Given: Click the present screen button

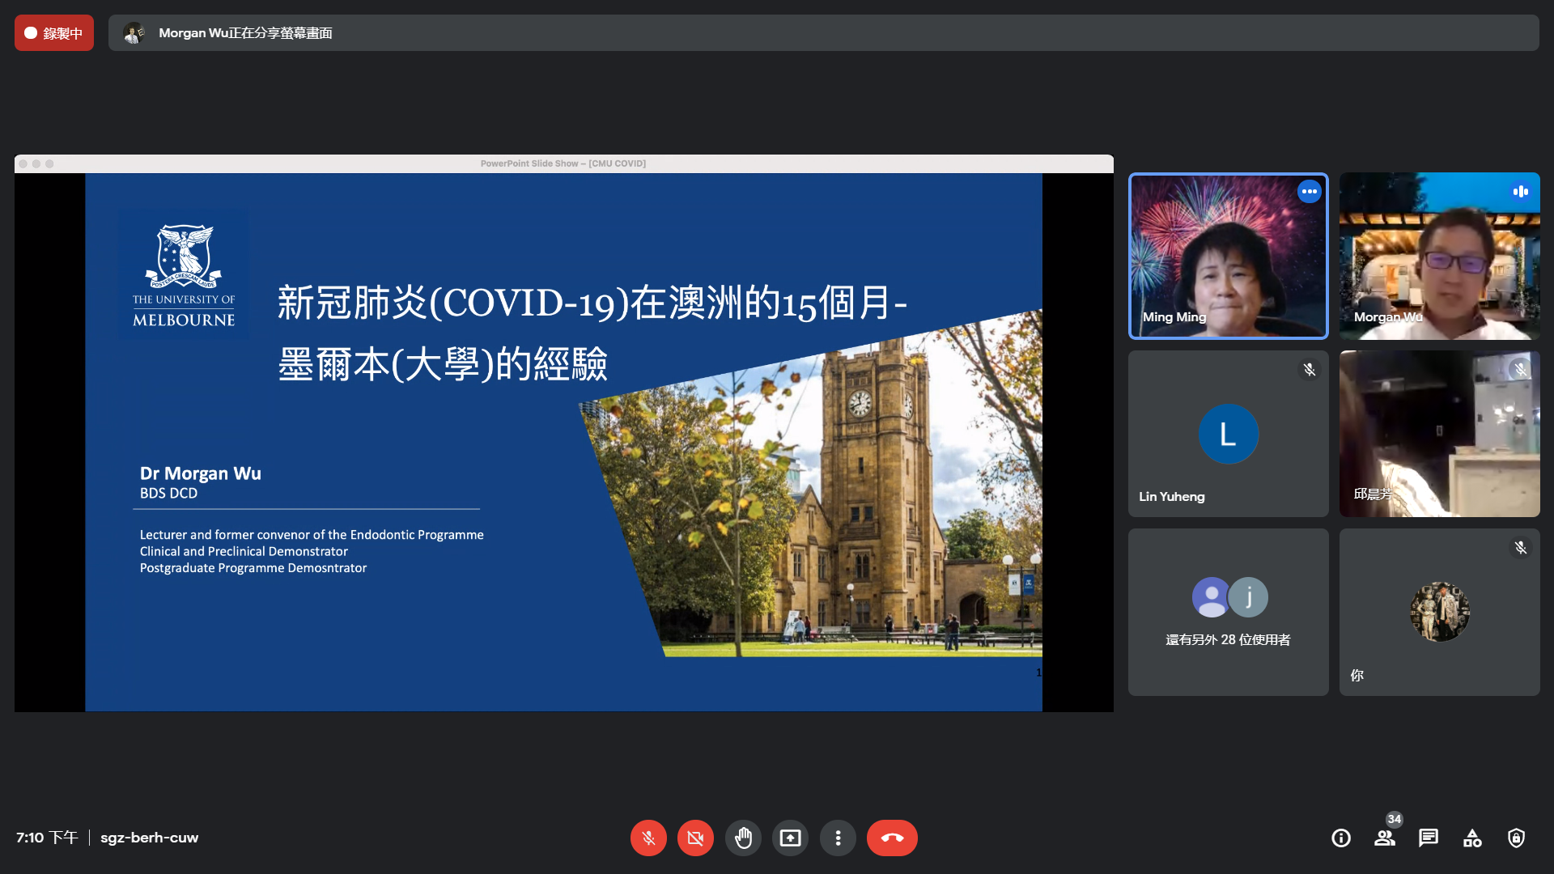Looking at the screenshot, I should click(x=790, y=838).
